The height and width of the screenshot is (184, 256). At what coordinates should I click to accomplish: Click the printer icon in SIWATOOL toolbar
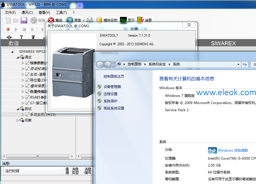90,20
